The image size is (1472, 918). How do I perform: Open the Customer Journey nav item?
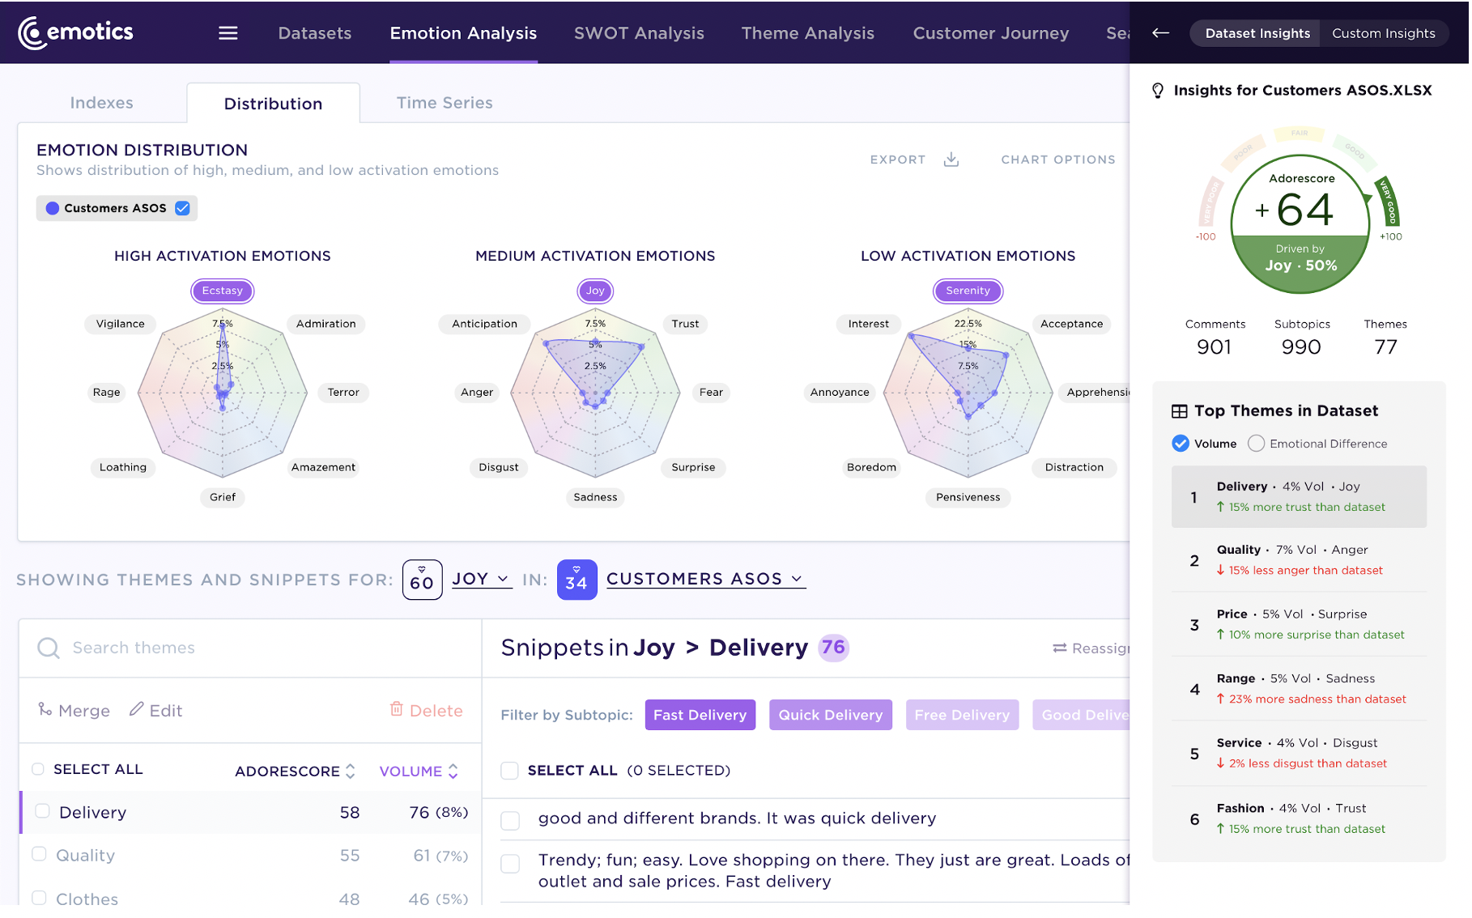tap(991, 33)
